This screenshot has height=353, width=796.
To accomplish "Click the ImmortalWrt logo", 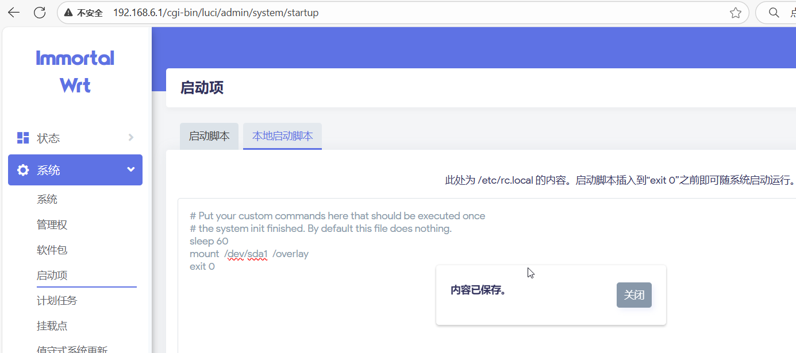I will point(75,72).
